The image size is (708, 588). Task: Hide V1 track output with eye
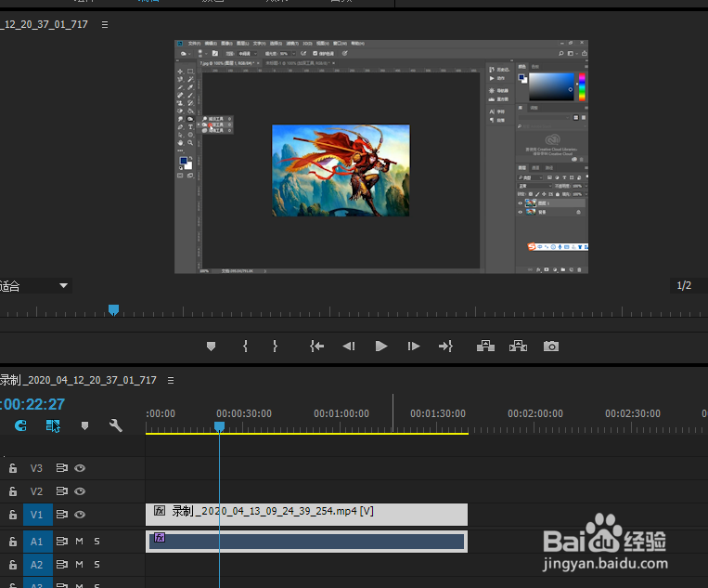[x=80, y=515]
